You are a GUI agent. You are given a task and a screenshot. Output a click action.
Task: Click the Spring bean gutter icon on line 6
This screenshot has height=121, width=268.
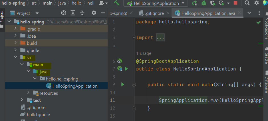pyautogui.click(x=120, y=61)
